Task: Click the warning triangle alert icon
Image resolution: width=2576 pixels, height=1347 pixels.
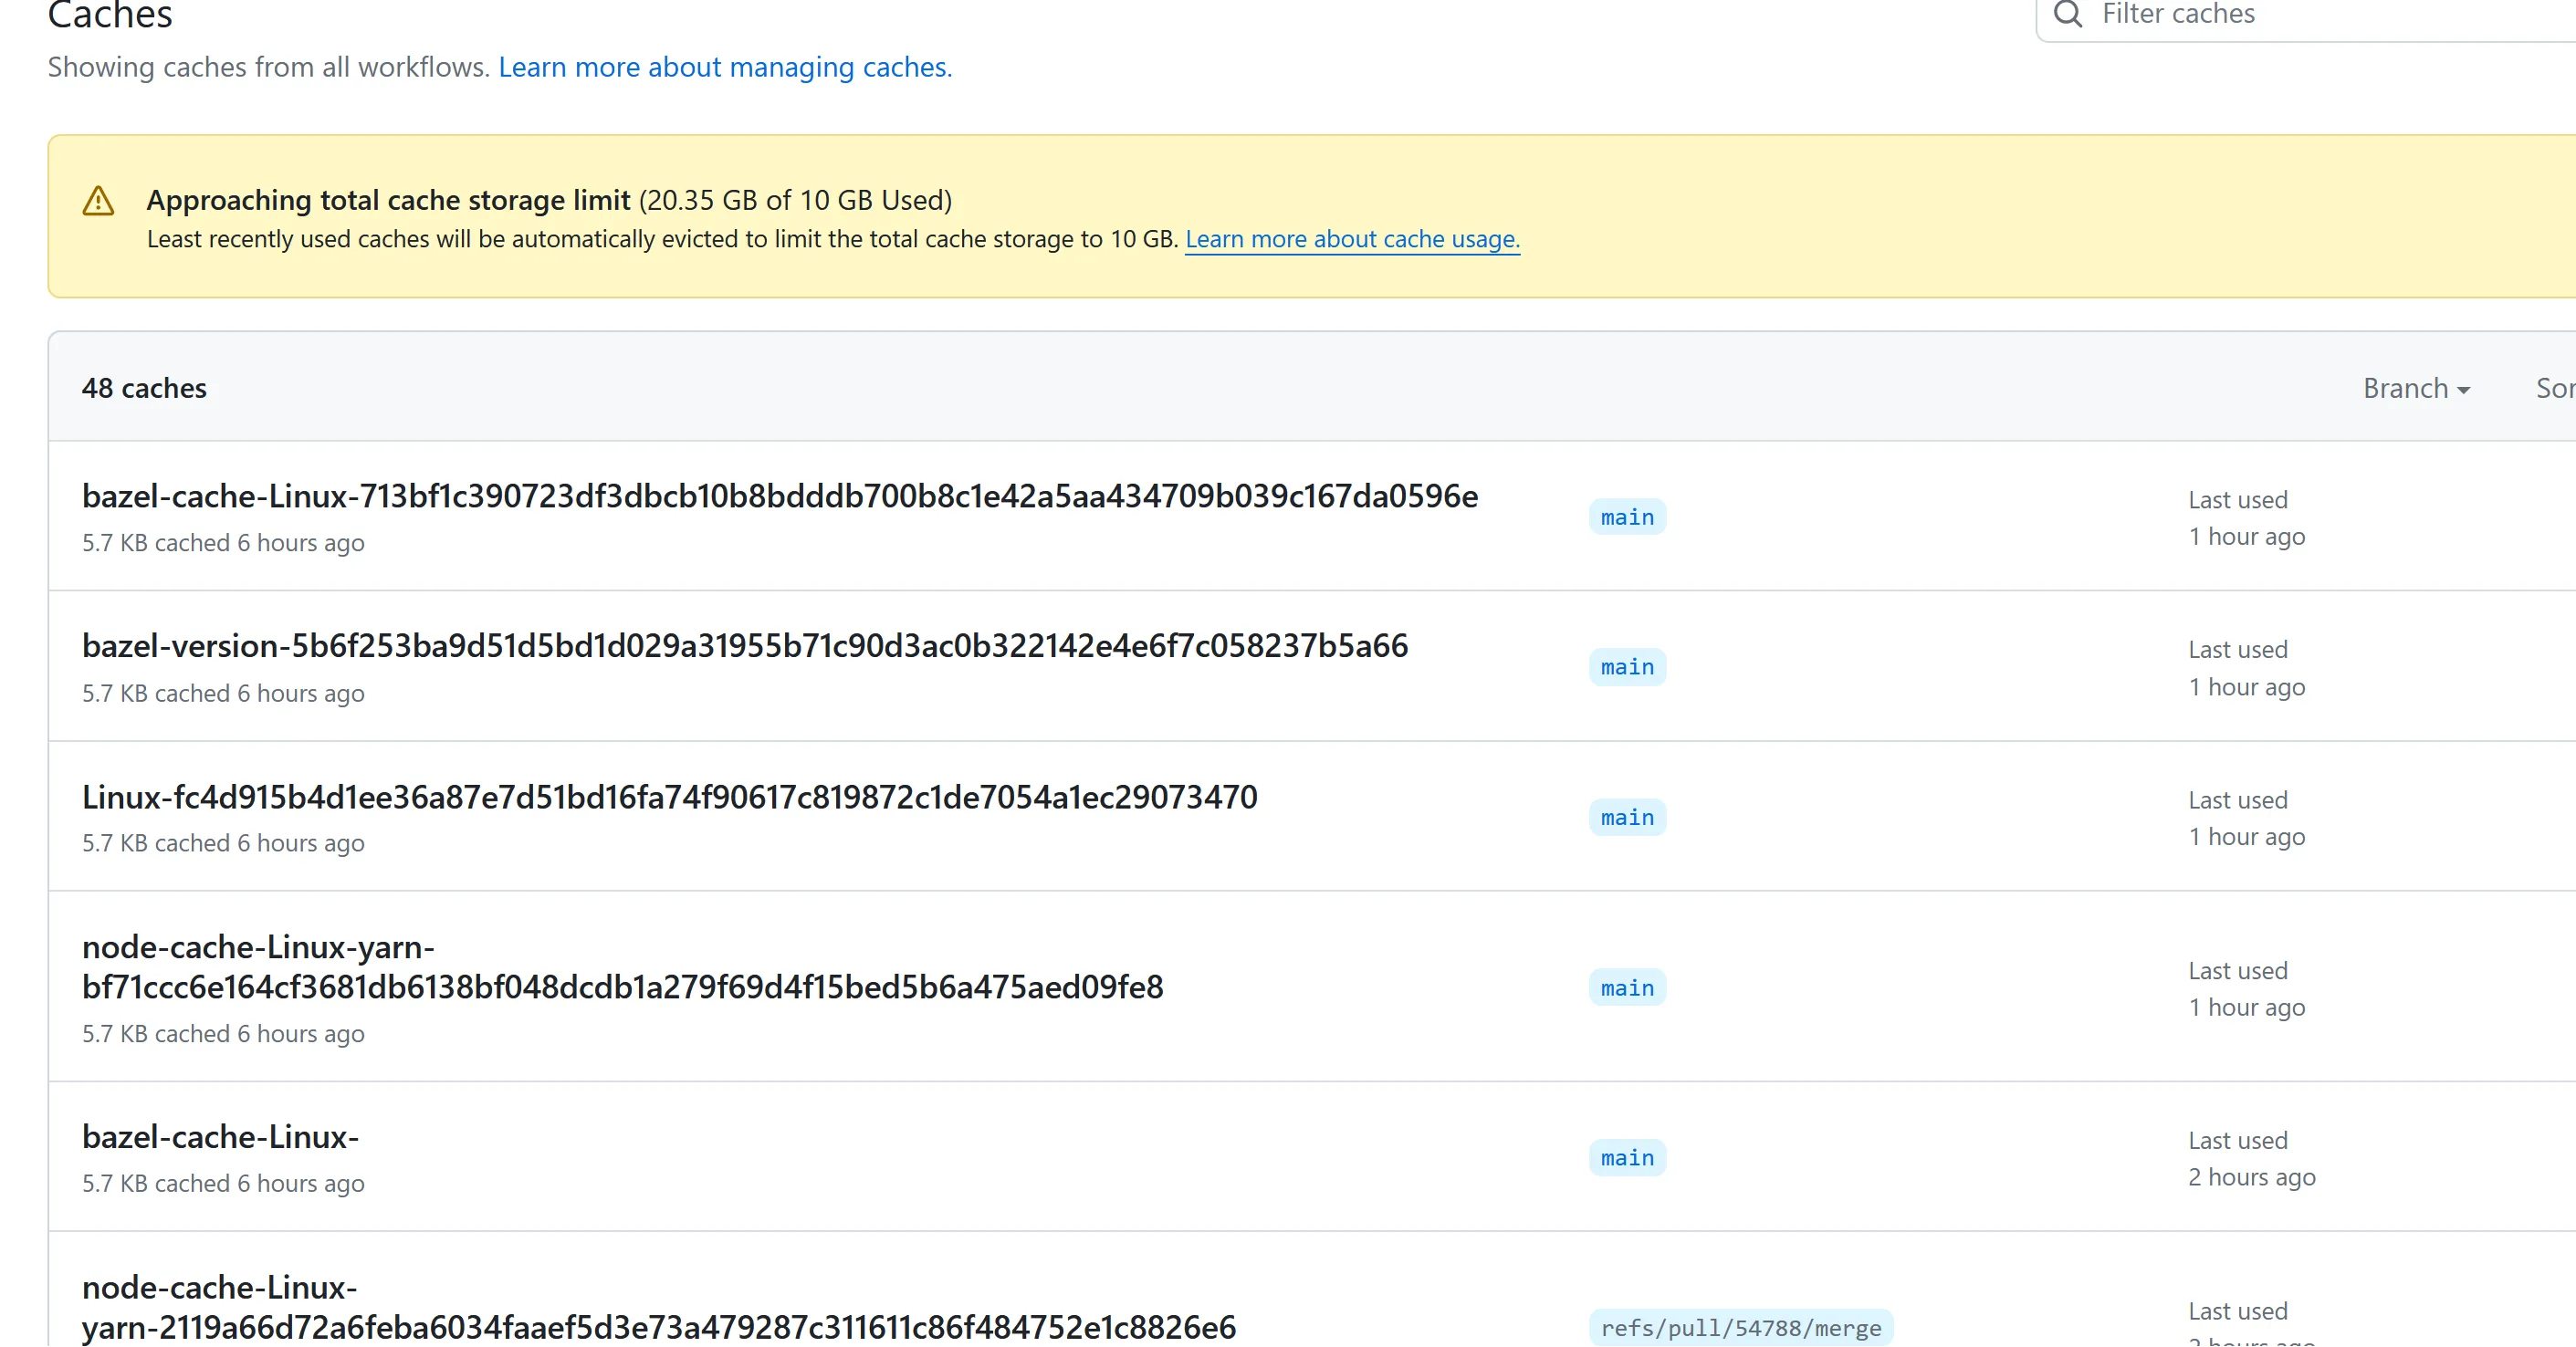Action: (x=98, y=201)
